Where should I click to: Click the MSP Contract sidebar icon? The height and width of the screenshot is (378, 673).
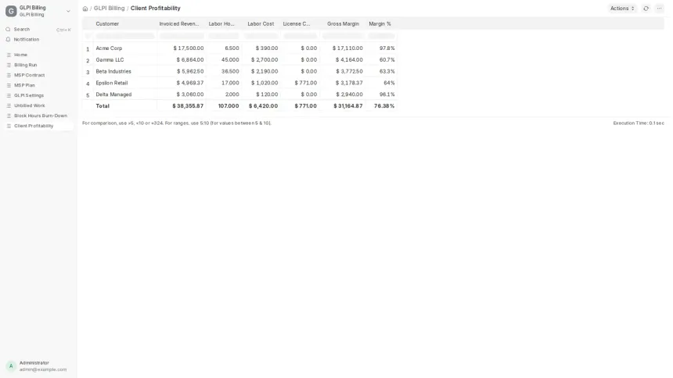pos(9,75)
